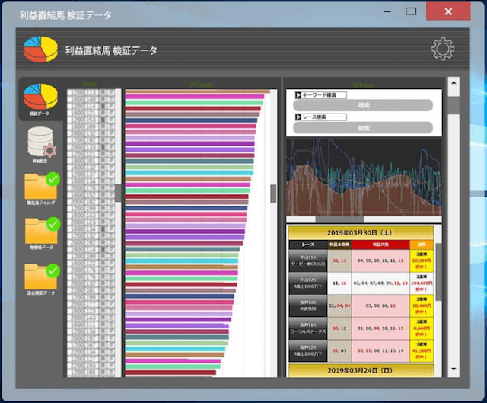Click the results table vertical scrollbar thumb
The height and width of the screenshot is (403, 487).
[438, 272]
